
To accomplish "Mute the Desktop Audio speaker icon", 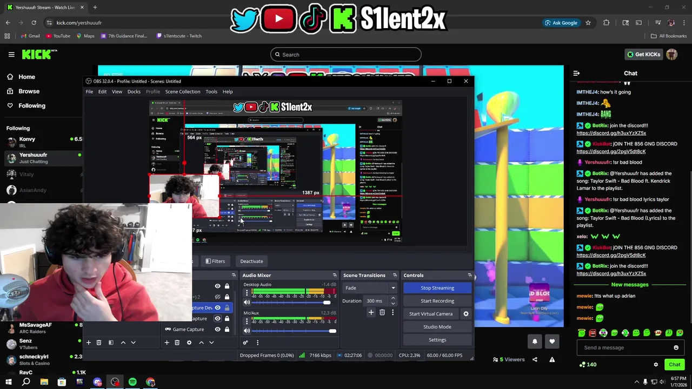I will [247, 303].
